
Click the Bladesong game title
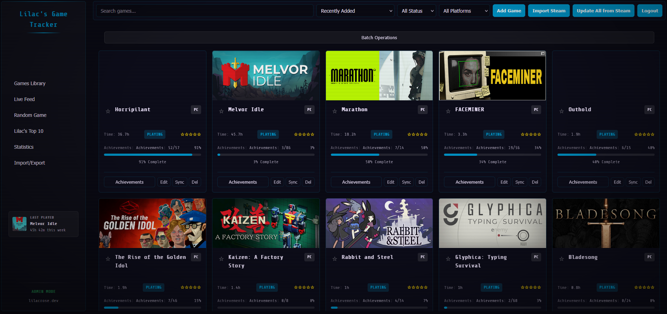point(583,257)
